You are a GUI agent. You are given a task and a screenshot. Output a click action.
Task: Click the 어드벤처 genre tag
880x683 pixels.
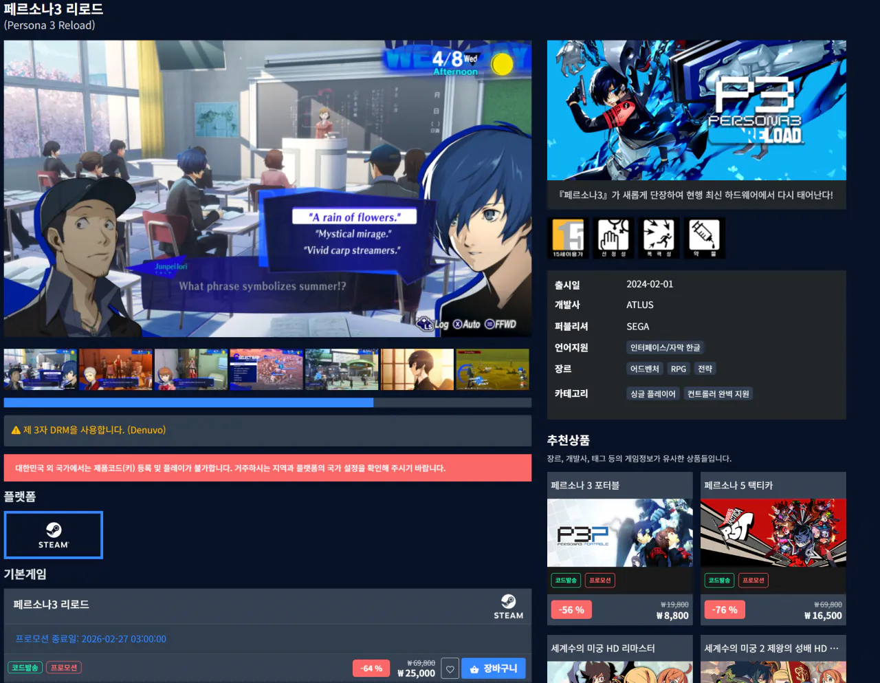(645, 369)
